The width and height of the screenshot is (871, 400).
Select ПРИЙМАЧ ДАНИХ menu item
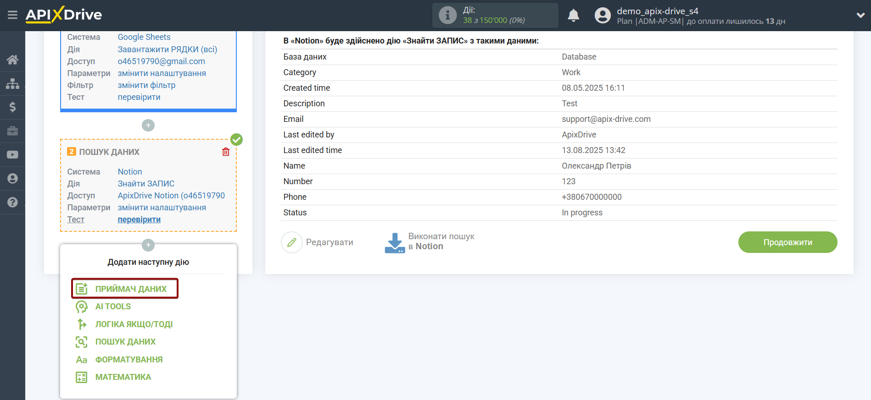click(x=131, y=289)
